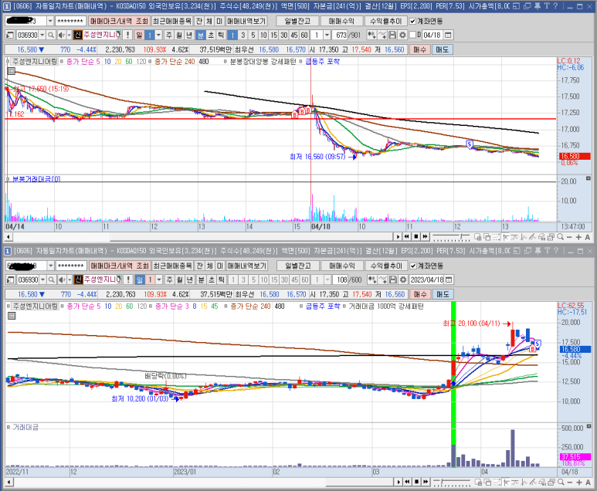Open stock search magnifier in bottom window
Image resolution: width=597 pixels, height=491 pixels.
pyautogui.click(x=52, y=279)
